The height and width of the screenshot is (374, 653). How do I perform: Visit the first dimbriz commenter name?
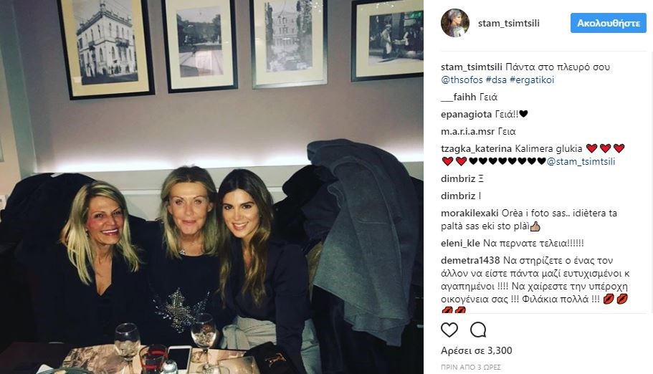click(458, 178)
